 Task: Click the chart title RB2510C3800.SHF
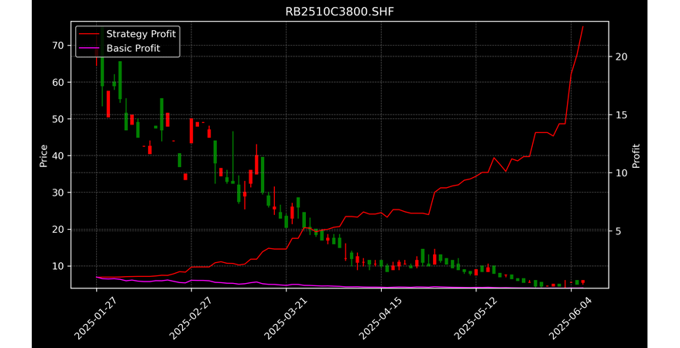(339, 12)
